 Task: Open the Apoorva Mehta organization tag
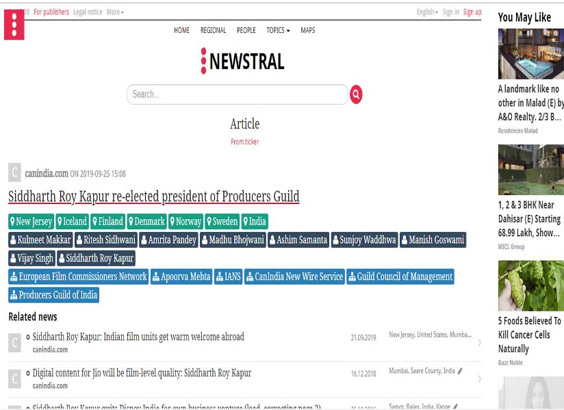pos(181,277)
